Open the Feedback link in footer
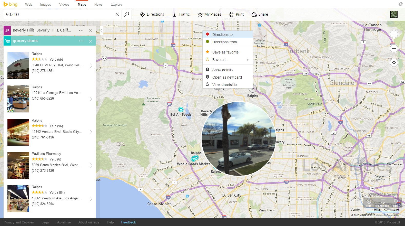Viewport: 405px width, 226px height. click(129, 222)
